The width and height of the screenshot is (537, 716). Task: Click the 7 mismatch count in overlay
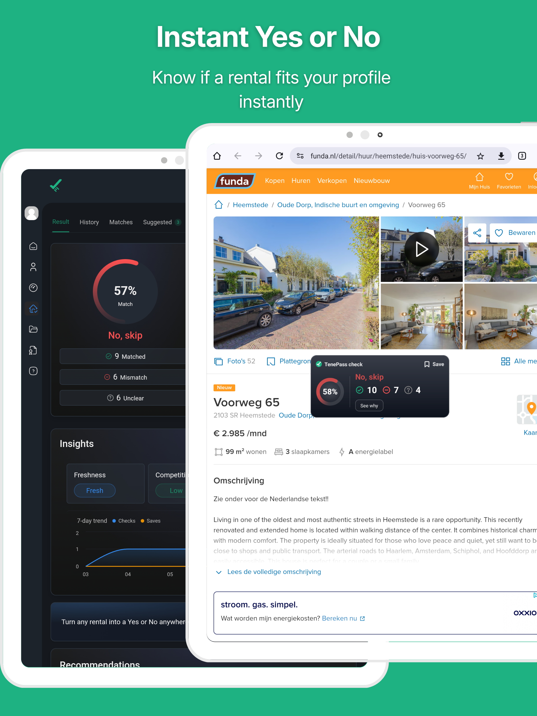(391, 390)
